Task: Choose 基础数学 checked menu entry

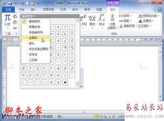Action: click(x=36, y=21)
